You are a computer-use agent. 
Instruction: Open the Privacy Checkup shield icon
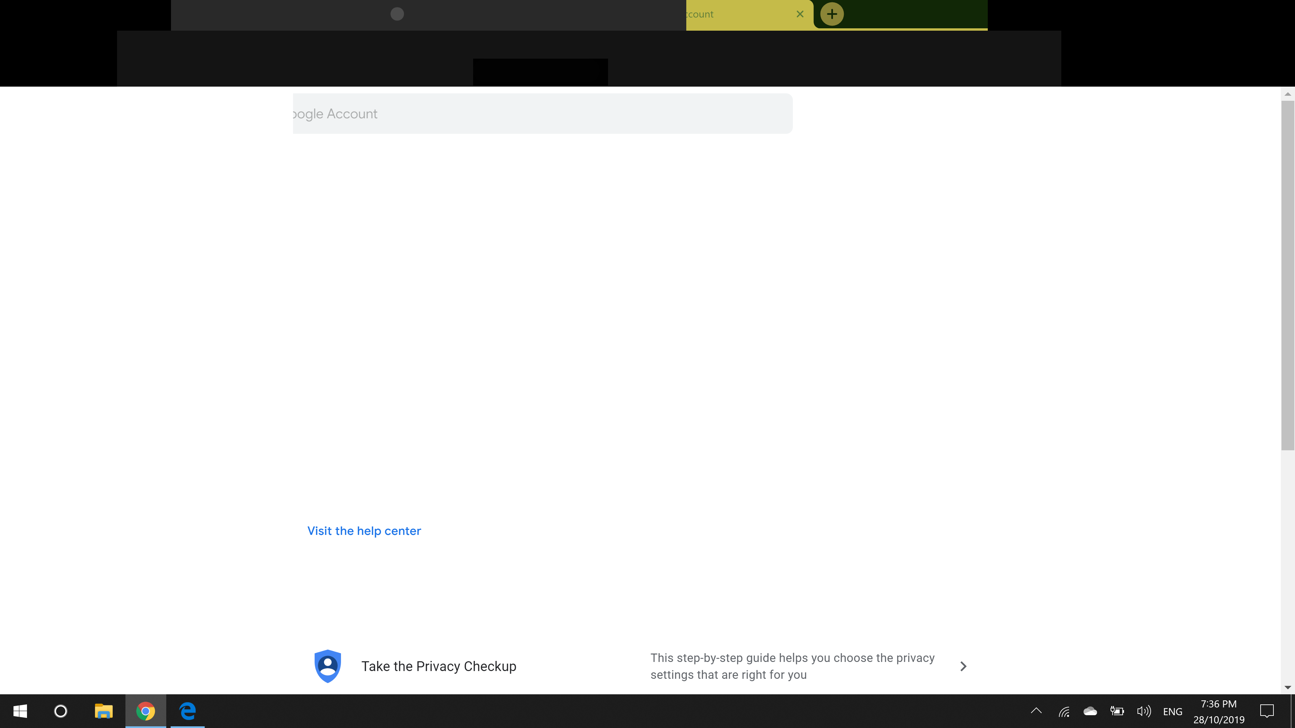tap(328, 666)
